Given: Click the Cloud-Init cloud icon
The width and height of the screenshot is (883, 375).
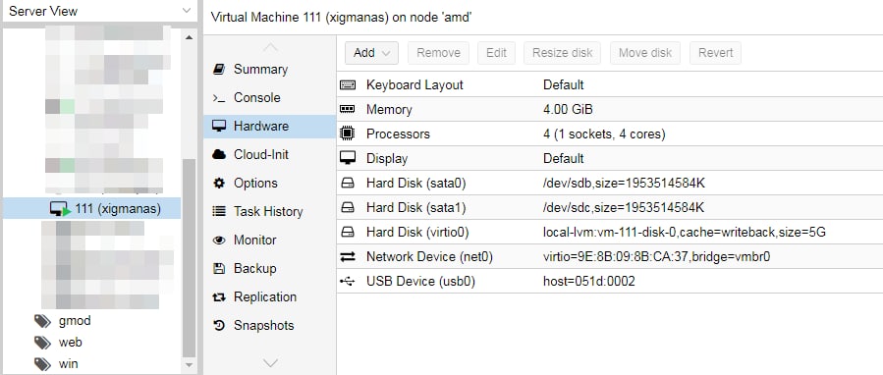Looking at the screenshot, I should 219,154.
